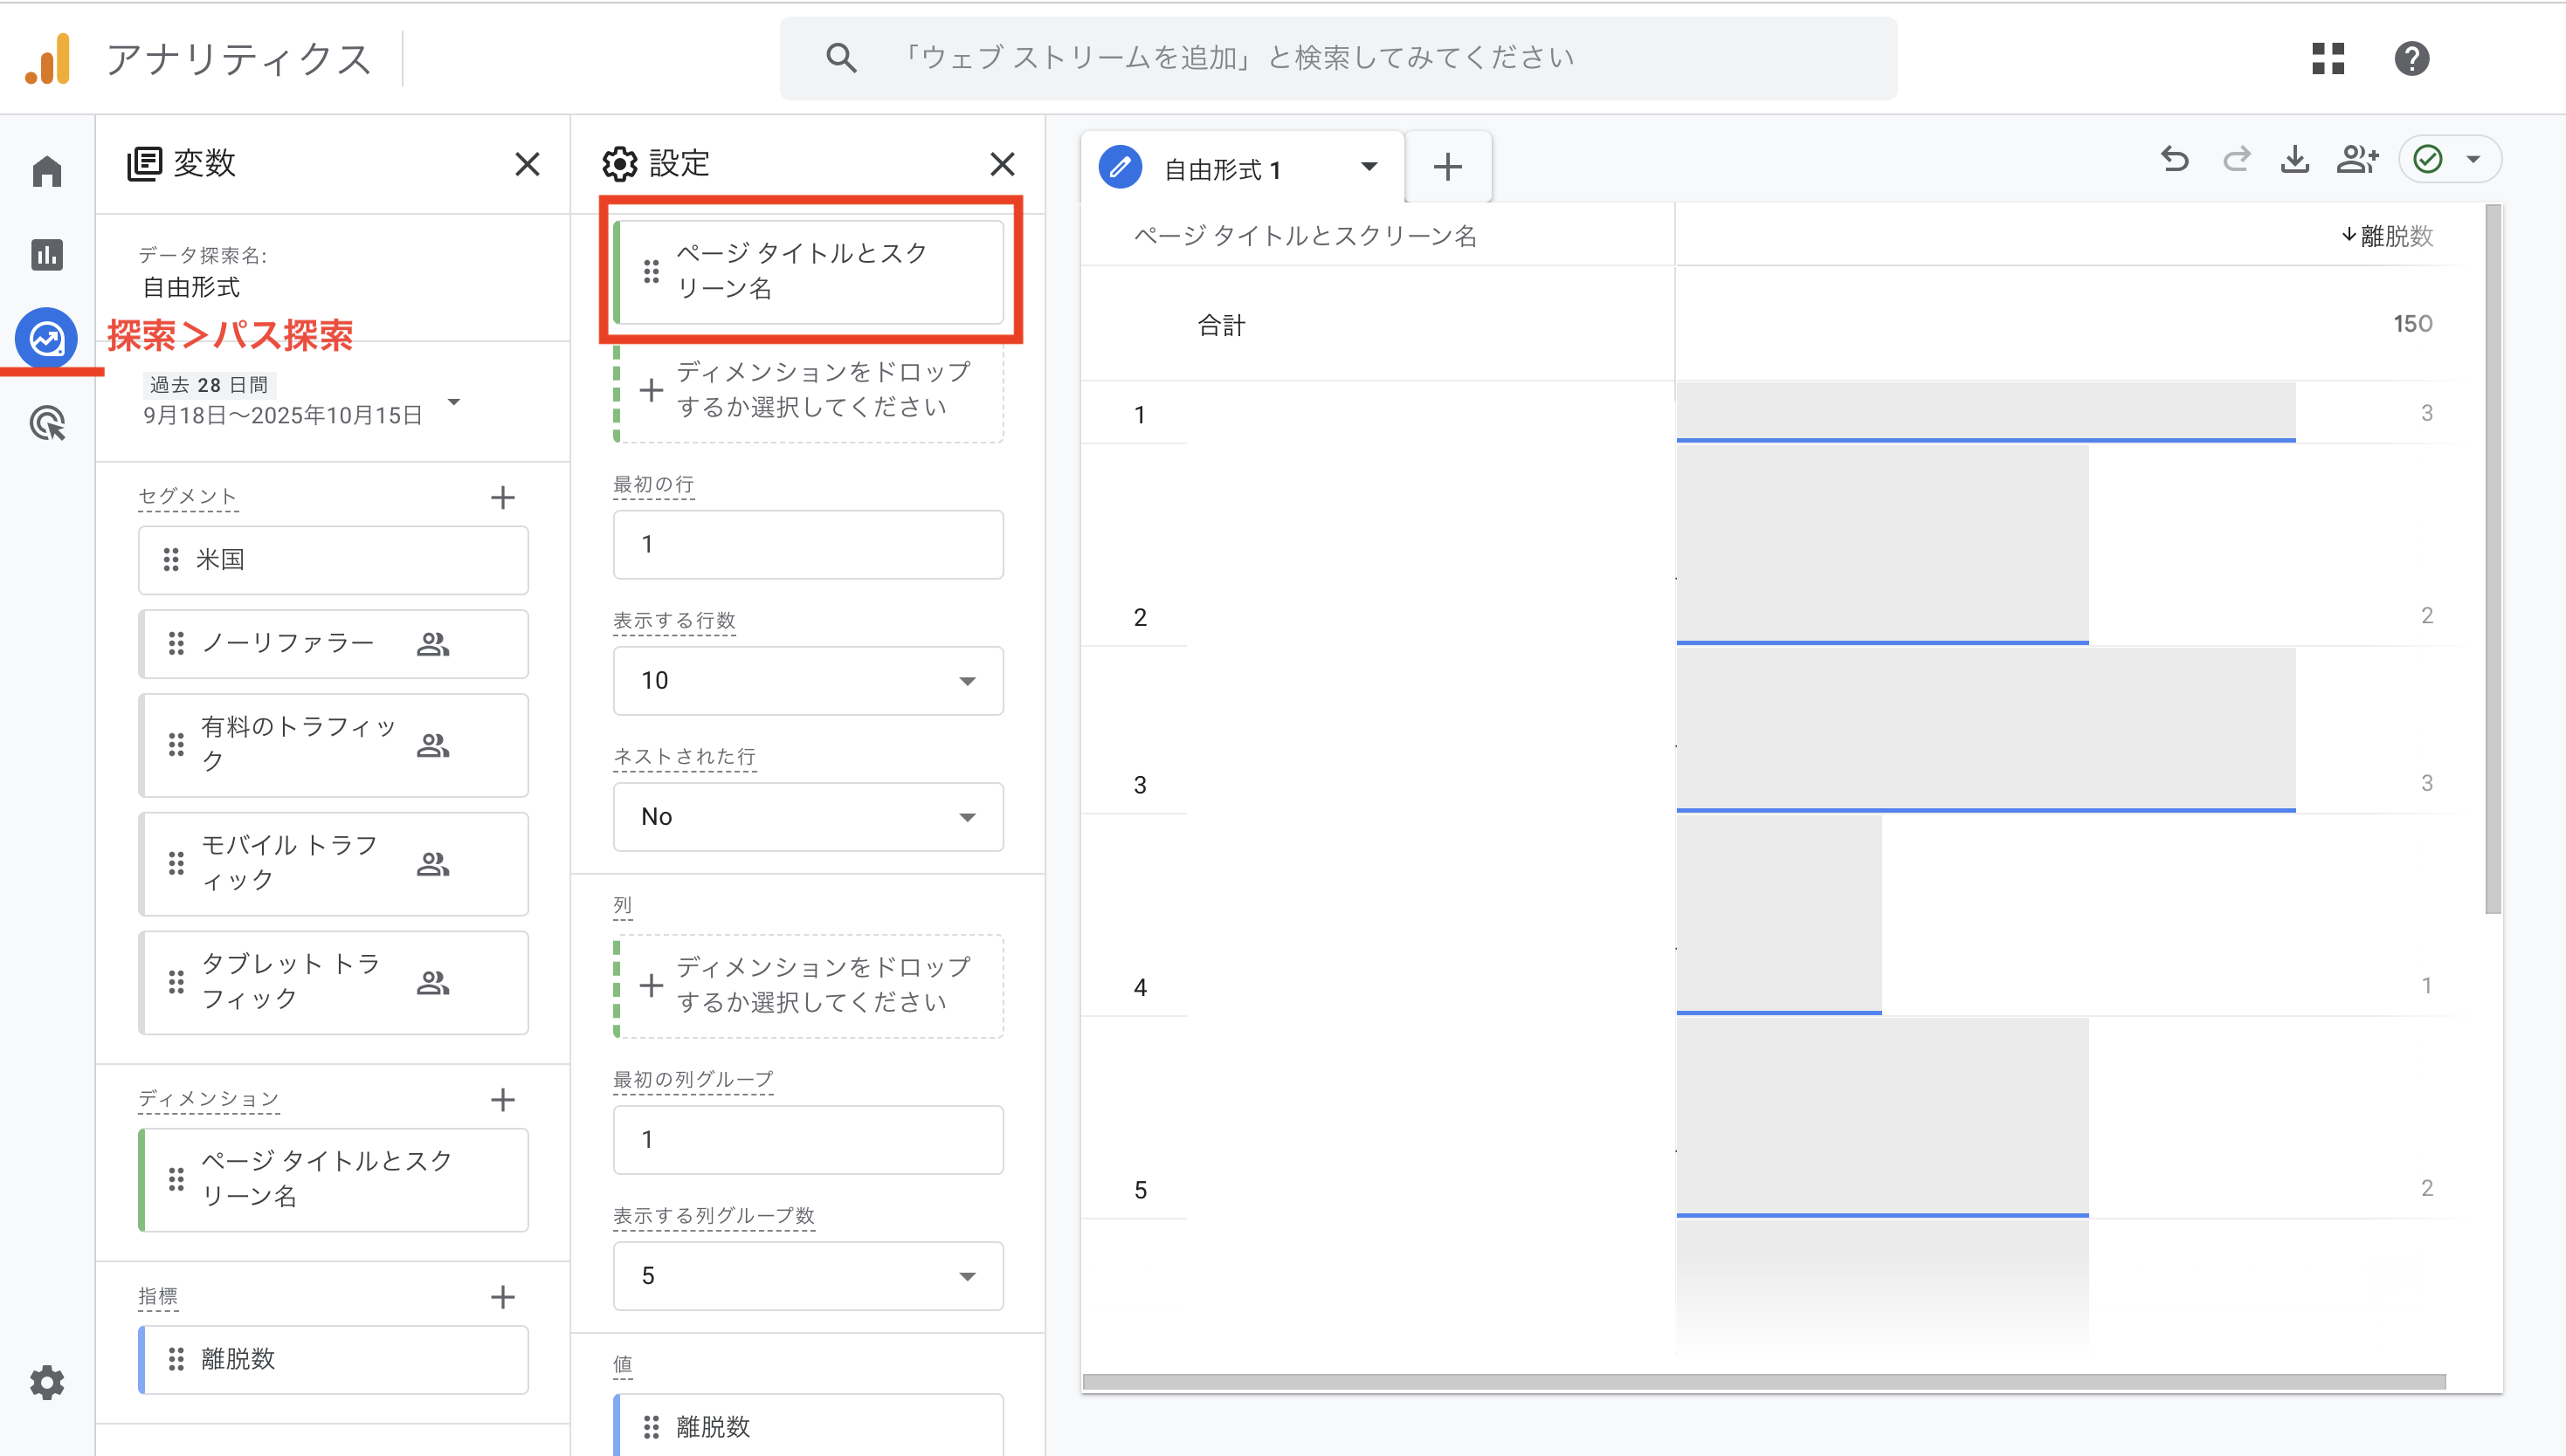
Task: Open the Home icon in left sidebar
Action: coord(46,171)
